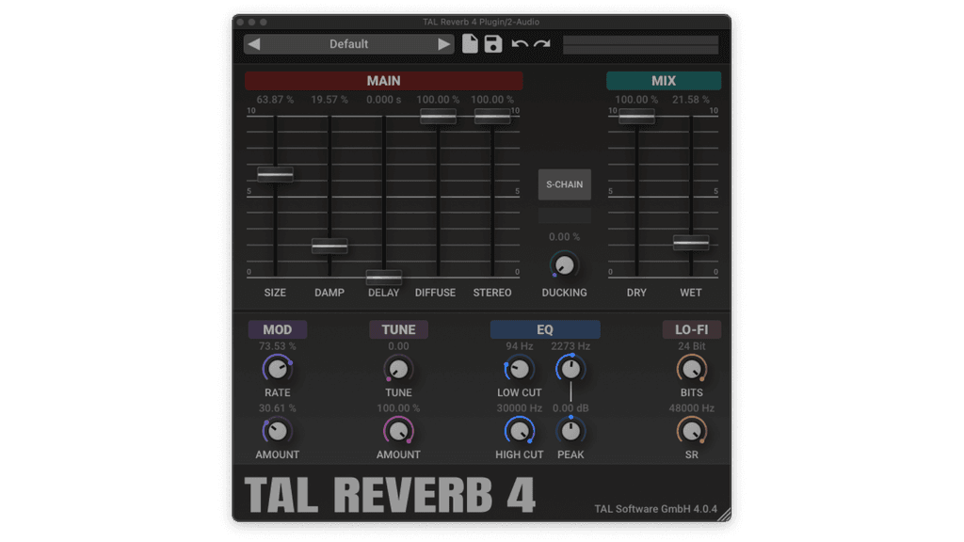Click the 63.87 % size value

pos(275,100)
